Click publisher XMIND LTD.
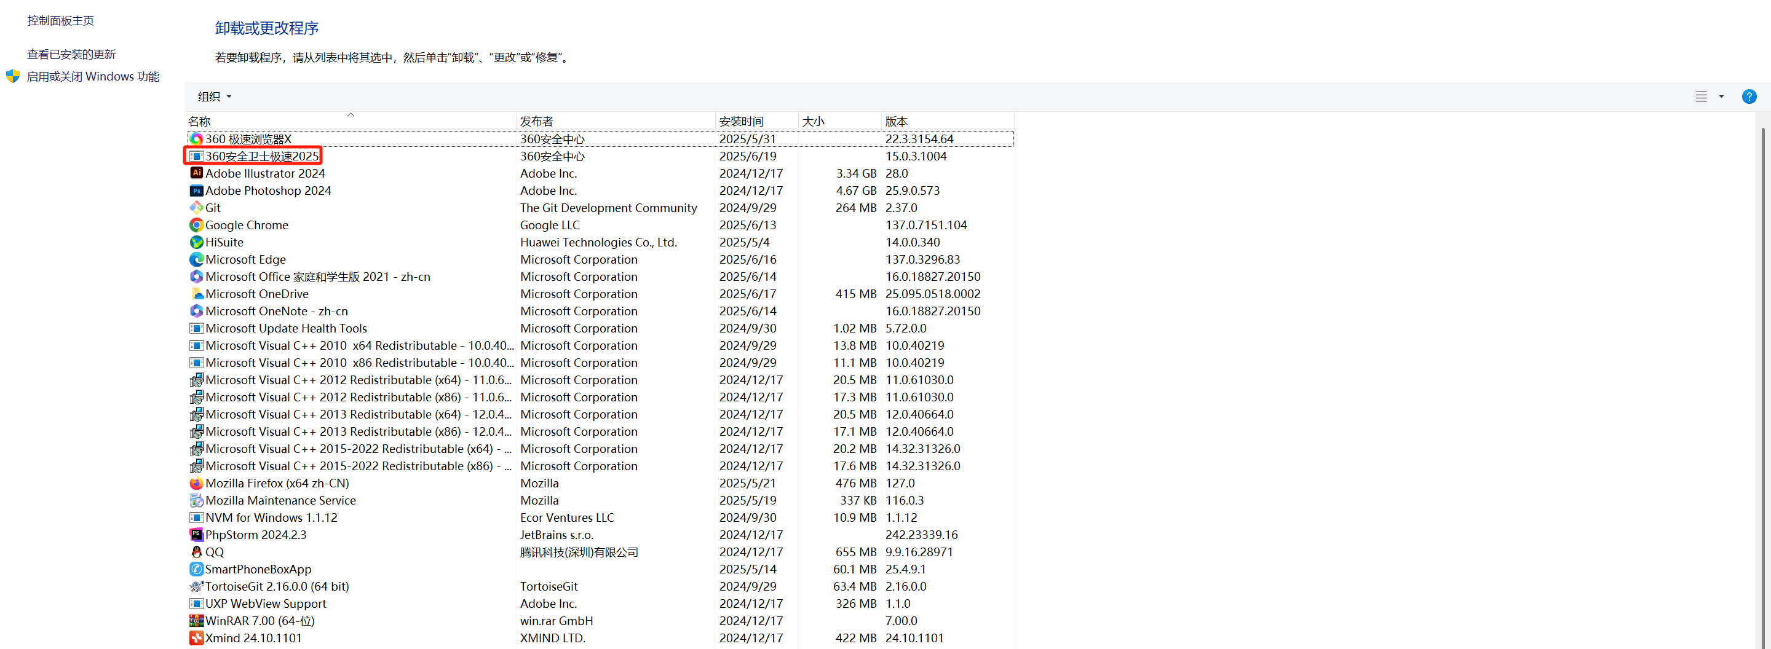The image size is (1771, 649). pos(553,637)
